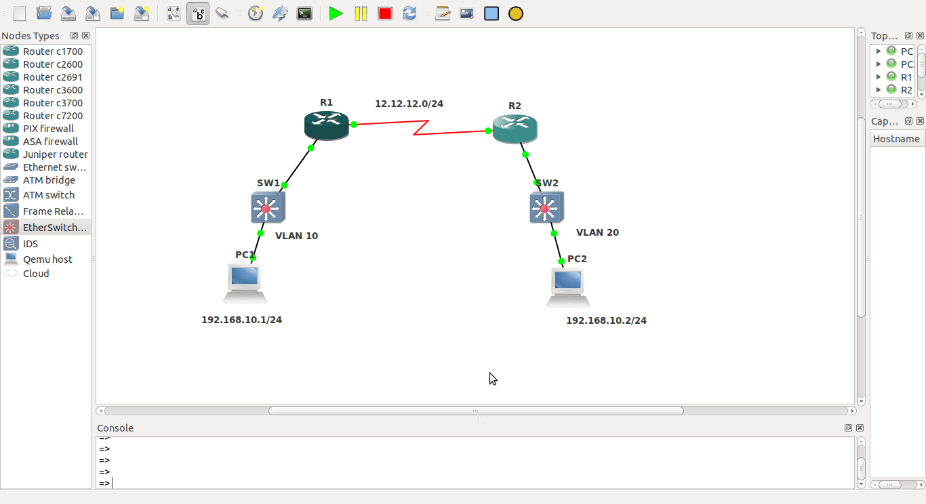Toggle interface labels display icon
Viewport: 926px width, 504px height.
(174, 13)
